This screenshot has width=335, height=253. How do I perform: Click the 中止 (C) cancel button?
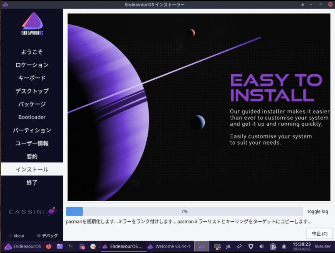tap(320, 234)
